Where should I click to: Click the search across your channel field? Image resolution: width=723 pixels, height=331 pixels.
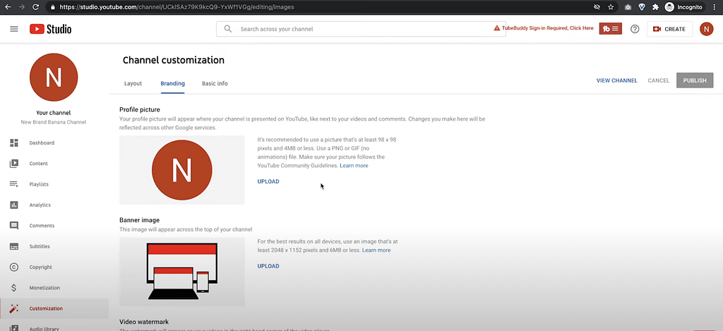[x=353, y=29]
